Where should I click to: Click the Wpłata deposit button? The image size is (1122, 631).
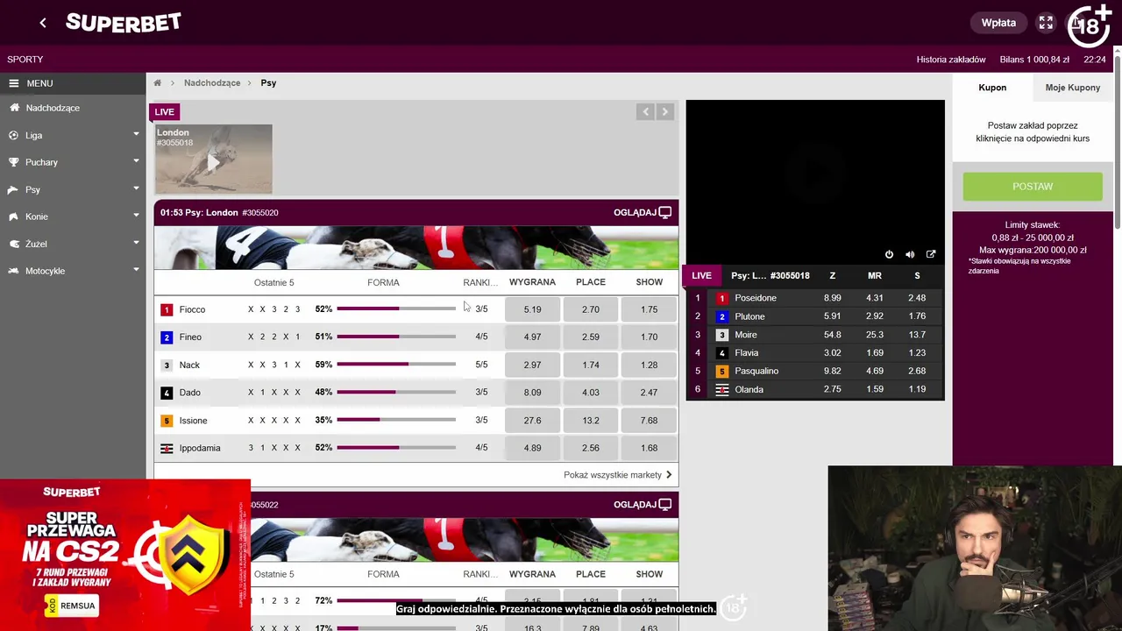998,23
